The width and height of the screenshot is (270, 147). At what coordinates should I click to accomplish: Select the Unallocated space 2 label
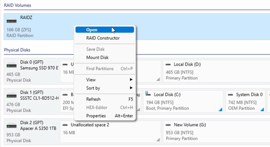[x=90, y=125]
